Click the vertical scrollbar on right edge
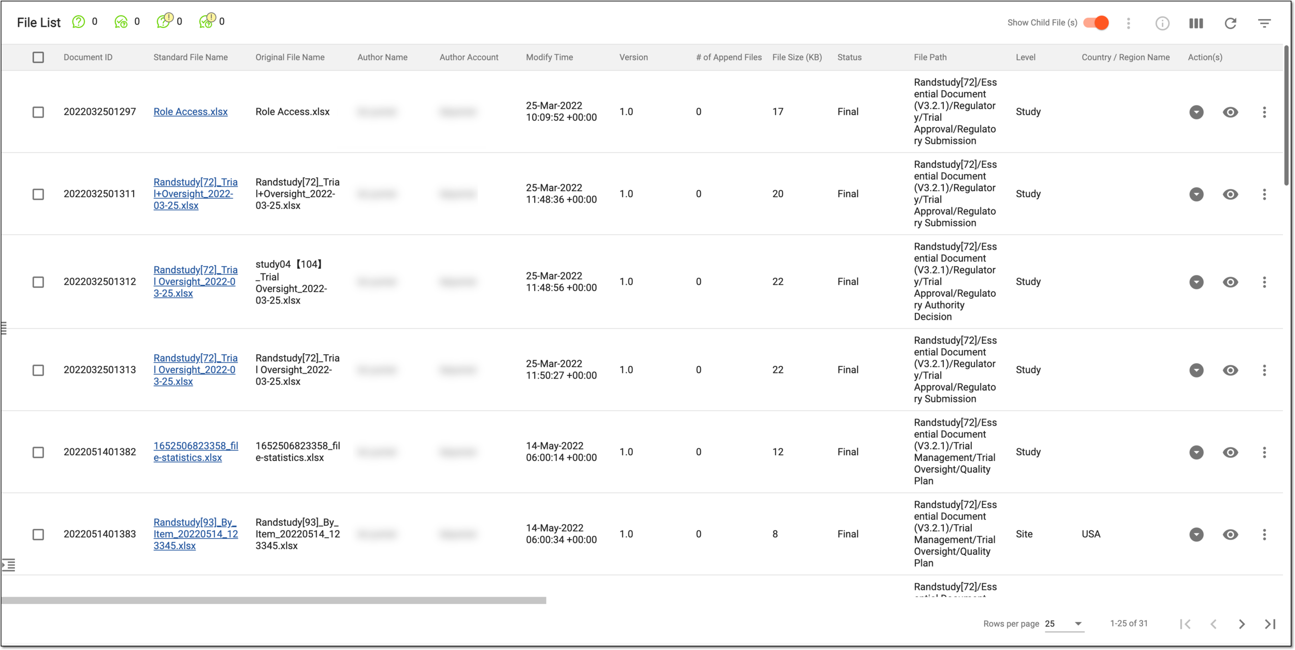1295x650 pixels. [1287, 115]
